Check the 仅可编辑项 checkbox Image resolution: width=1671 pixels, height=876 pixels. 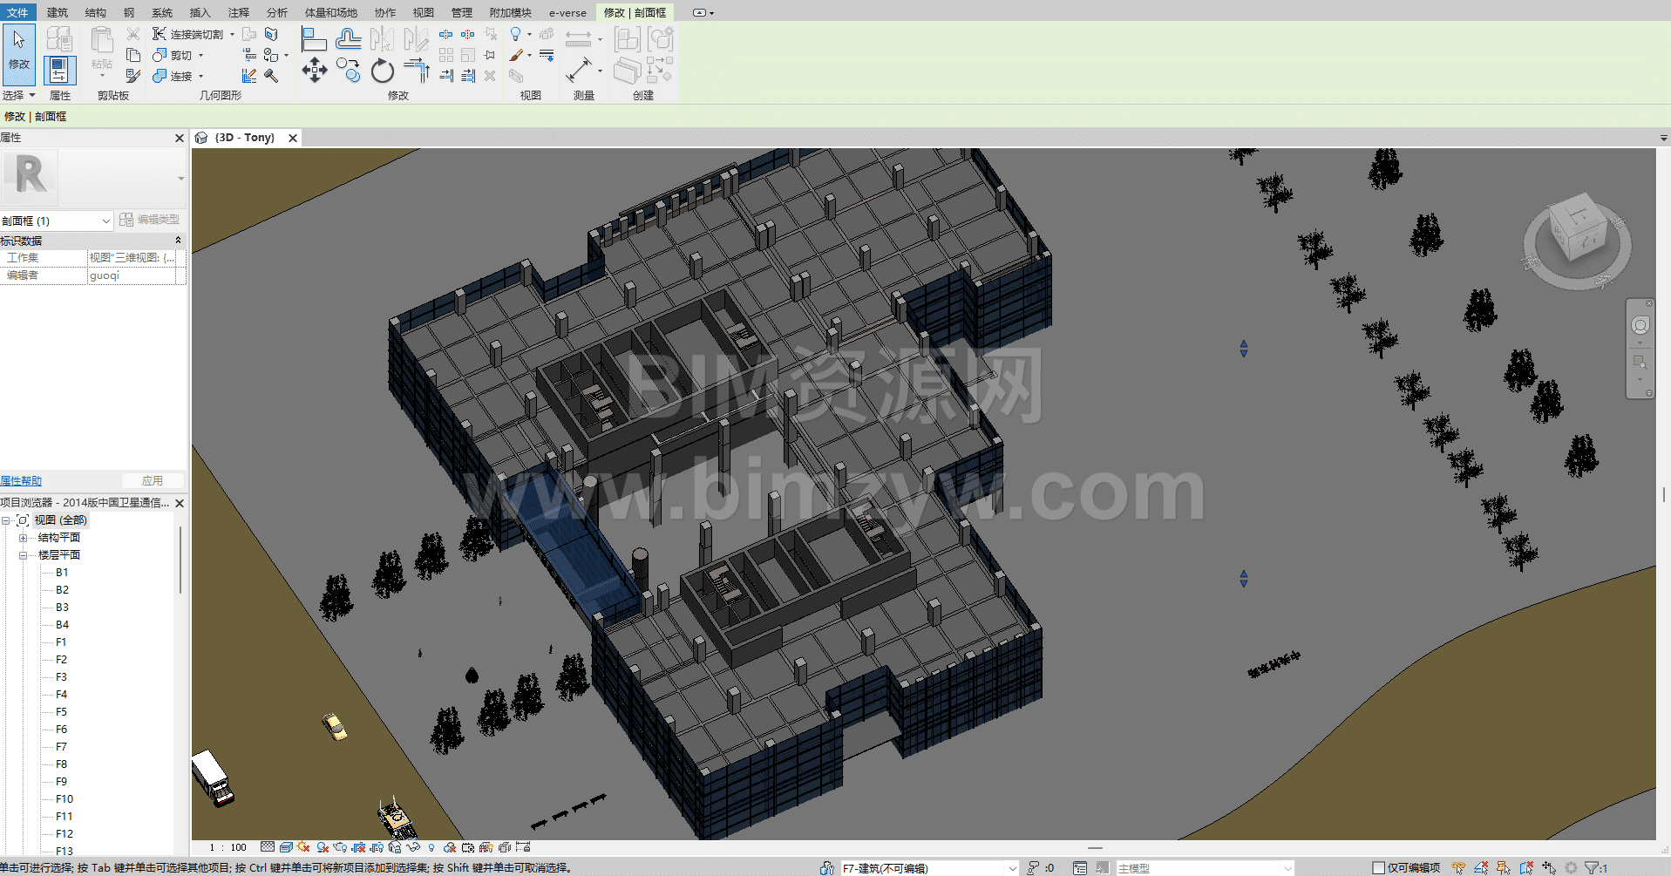click(1378, 868)
